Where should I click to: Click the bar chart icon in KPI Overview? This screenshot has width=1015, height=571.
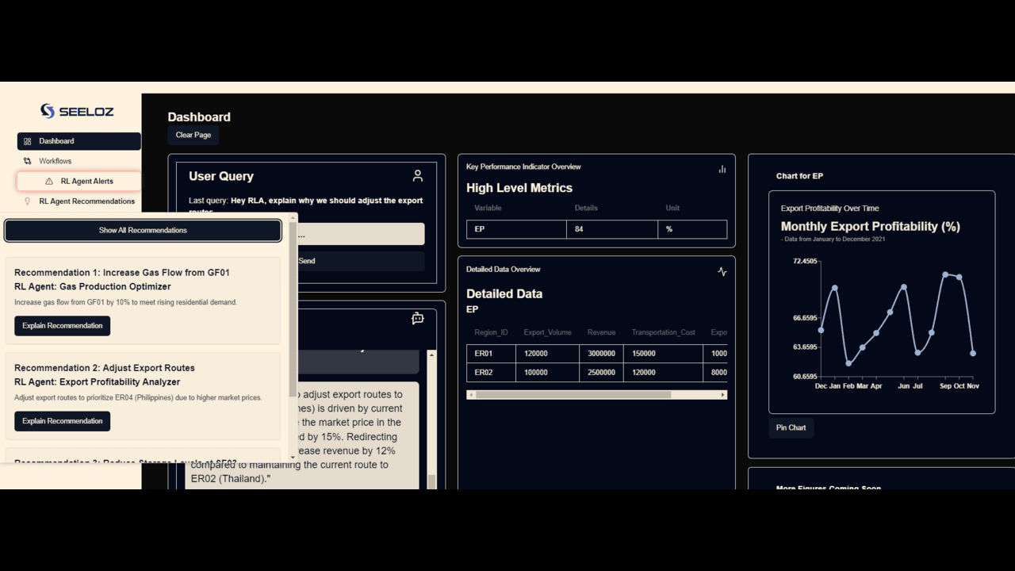click(722, 169)
